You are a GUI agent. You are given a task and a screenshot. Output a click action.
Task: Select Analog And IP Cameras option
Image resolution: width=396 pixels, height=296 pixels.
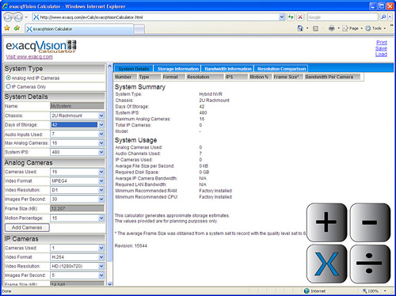click(x=9, y=78)
